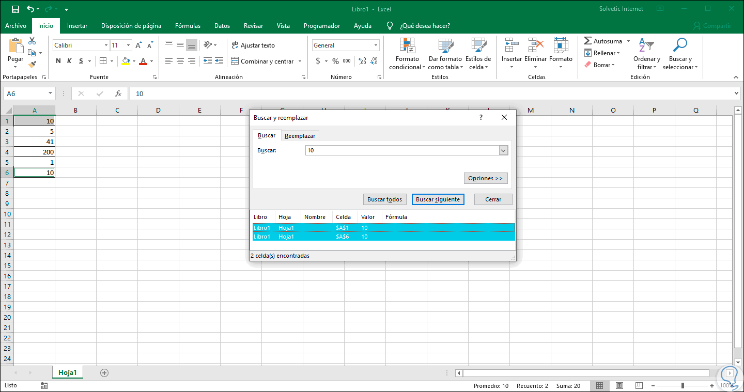Click the Opciones >> button
This screenshot has height=392, width=744.
pyautogui.click(x=485, y=178)
